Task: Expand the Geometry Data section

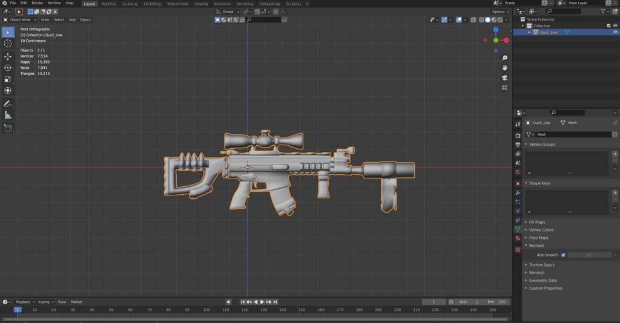Action: (x=542, y=281)
